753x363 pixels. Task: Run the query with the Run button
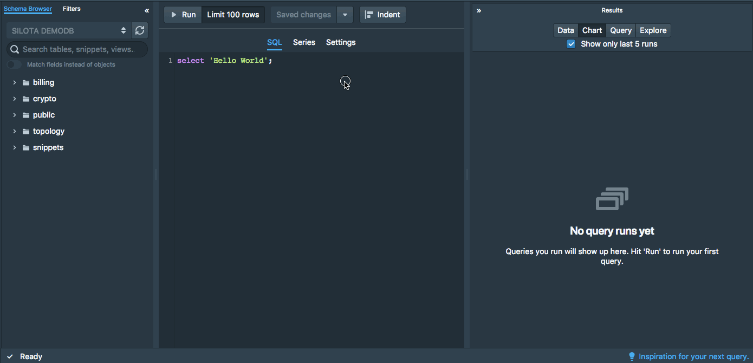coord(183,15)
